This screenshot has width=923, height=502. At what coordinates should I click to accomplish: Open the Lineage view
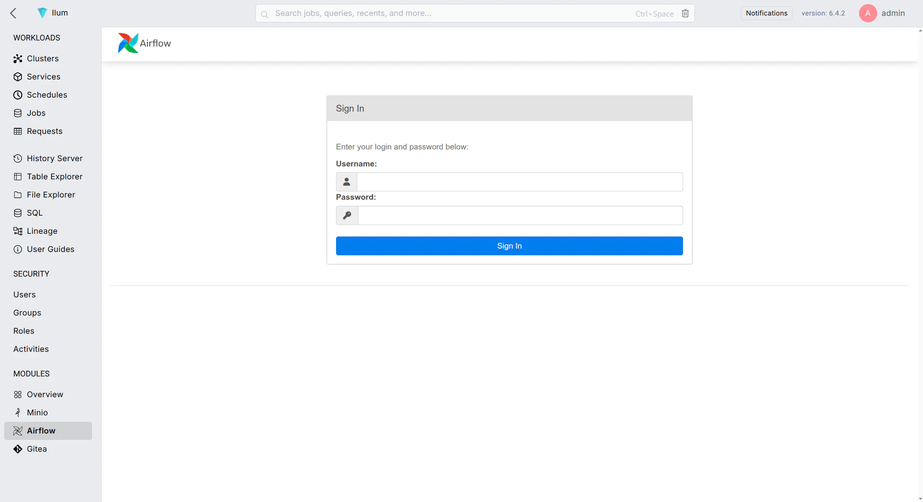[42, 231]
